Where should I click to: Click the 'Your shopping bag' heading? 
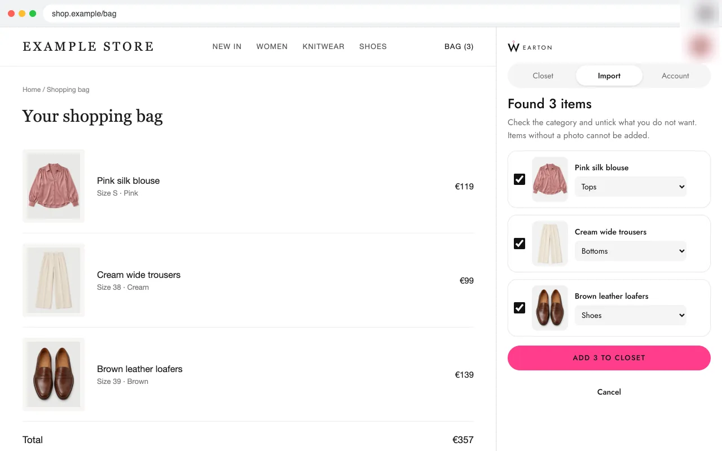click(93, 116)
